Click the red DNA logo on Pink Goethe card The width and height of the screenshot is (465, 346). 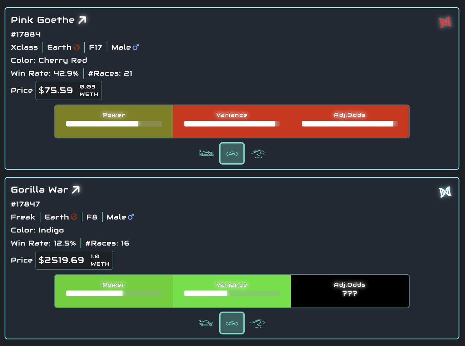[x=445, y=22]
